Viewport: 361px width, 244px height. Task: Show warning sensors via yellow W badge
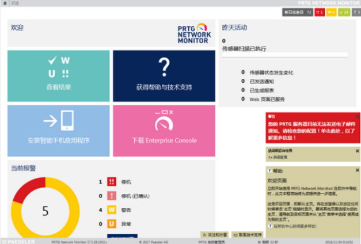331,13
